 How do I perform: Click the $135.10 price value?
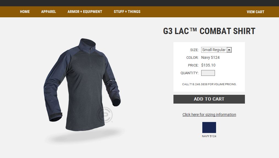208,65
